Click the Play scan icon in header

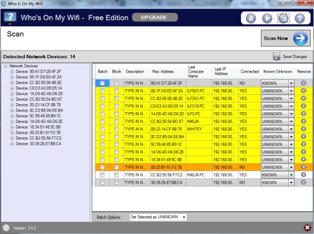(x=267, y=18)
